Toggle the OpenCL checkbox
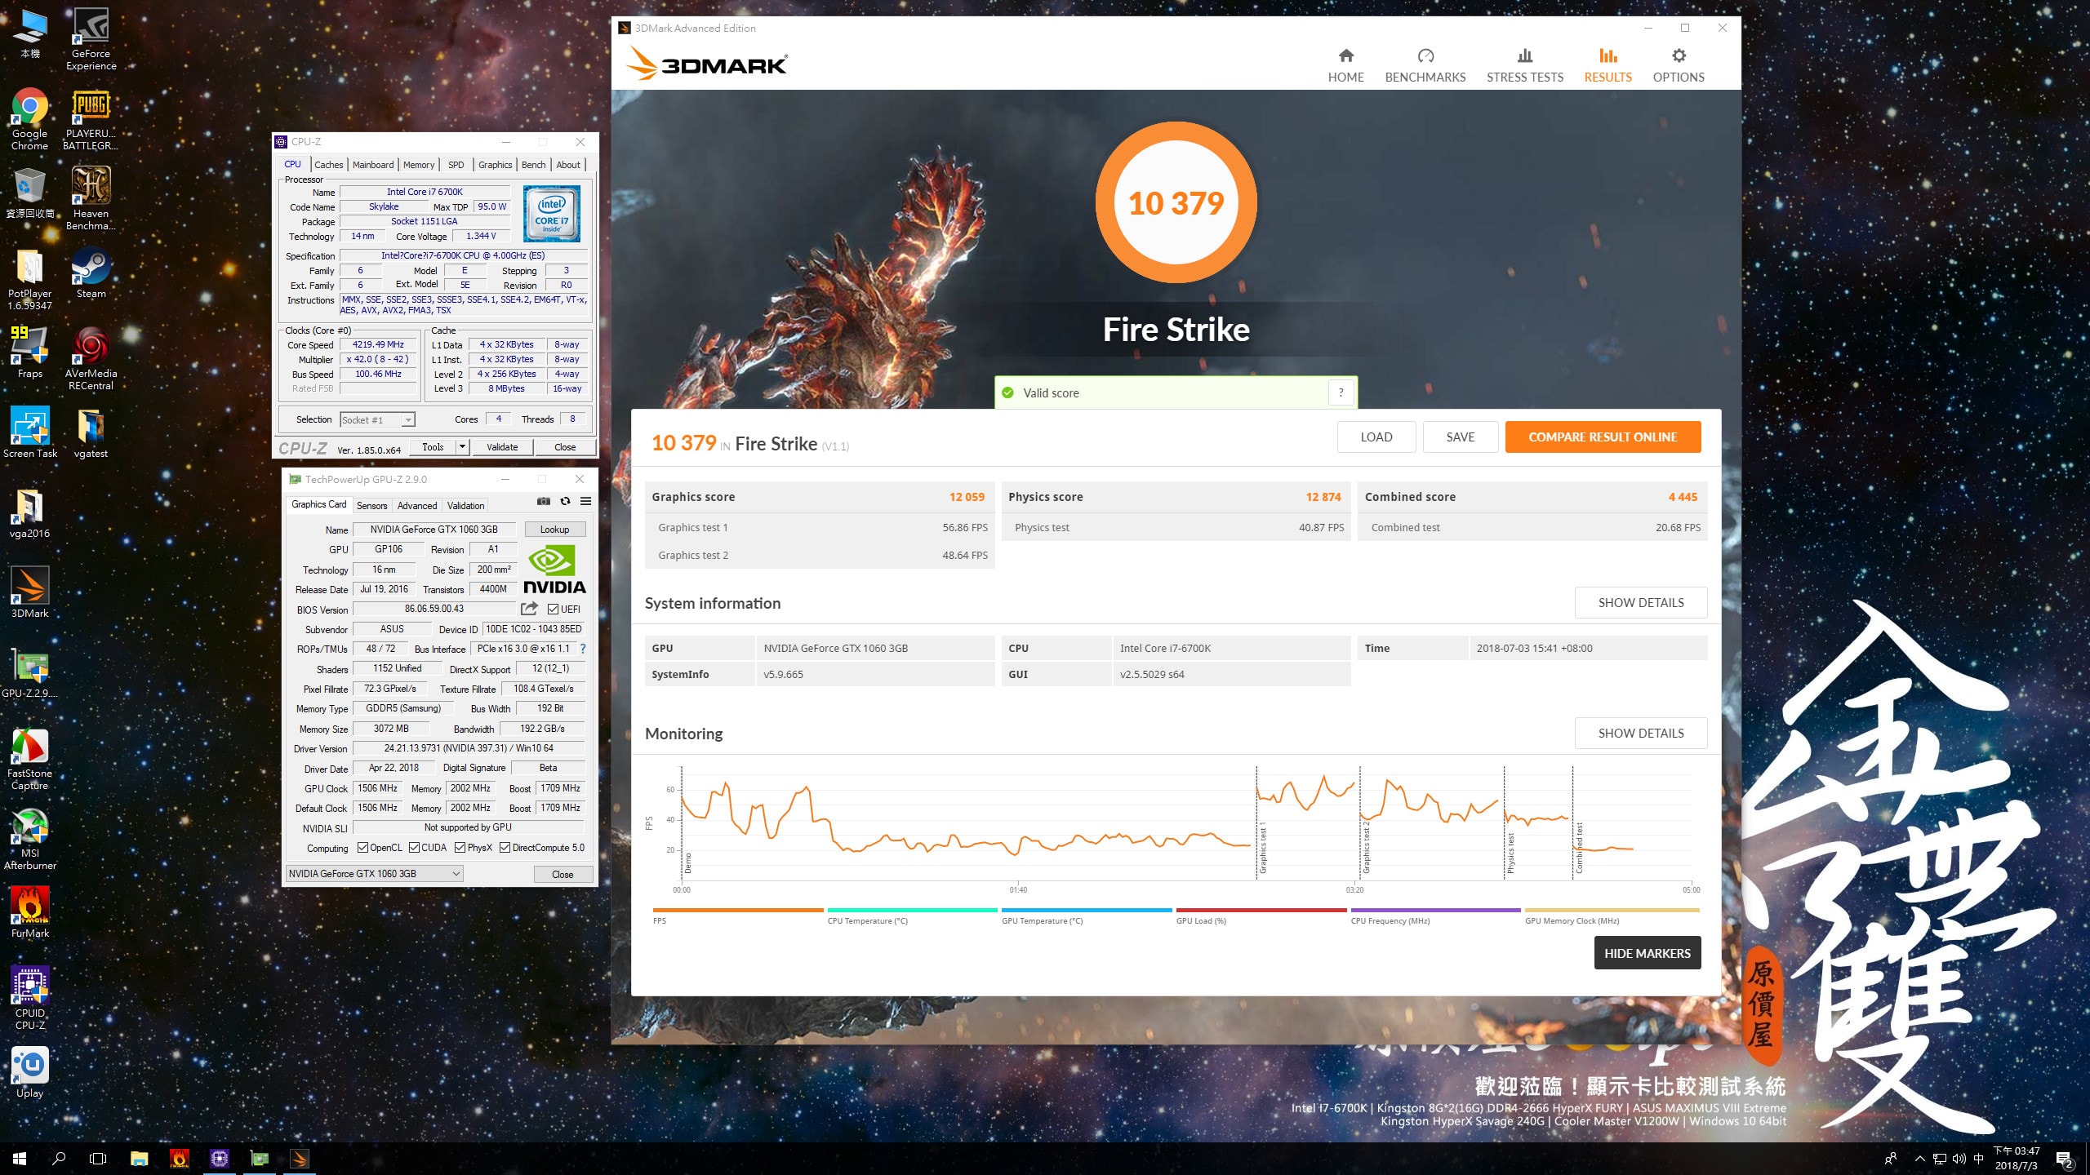This screenshot has width=2090, height=1175. (x=363, y=848)
